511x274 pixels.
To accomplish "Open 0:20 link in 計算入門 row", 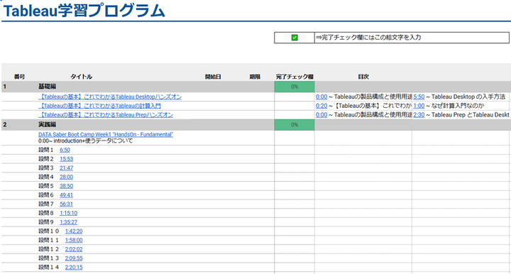I will (322, 106).
